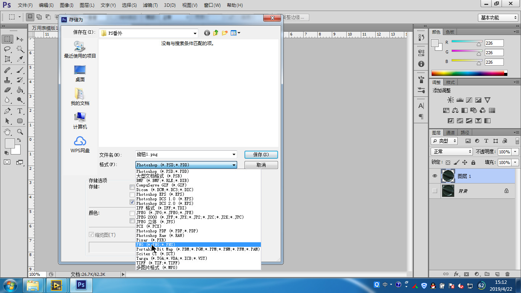Viewport: 521px width, 293px height.
Task: Select the Pen tool
Action: click(7, 111)
